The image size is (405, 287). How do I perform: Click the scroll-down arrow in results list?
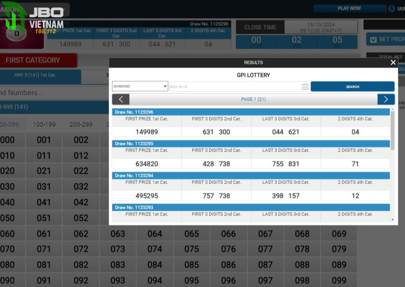click(392, 219)
